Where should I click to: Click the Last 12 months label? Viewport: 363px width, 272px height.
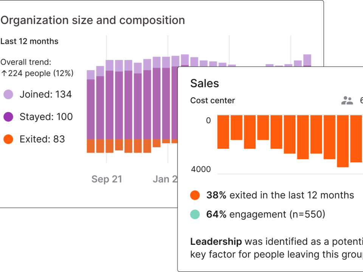(29, 42)
